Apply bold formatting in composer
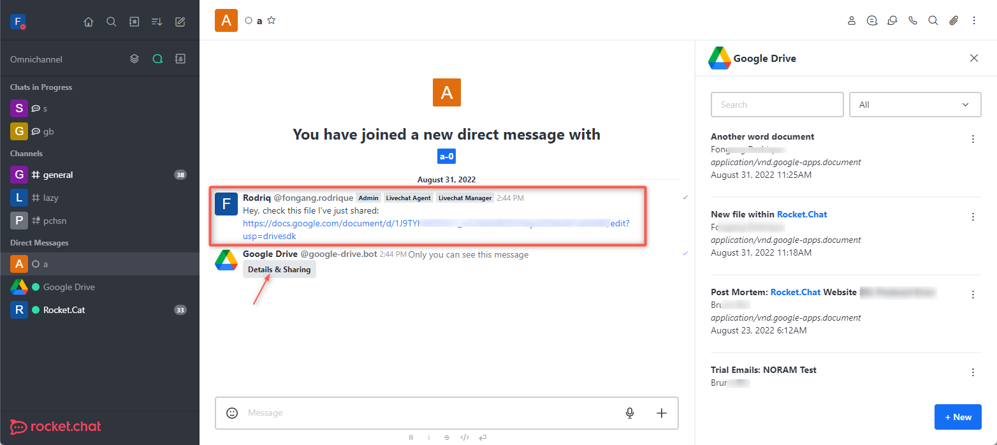This screenshot has height=445, width=997. (x=411, y=437)
